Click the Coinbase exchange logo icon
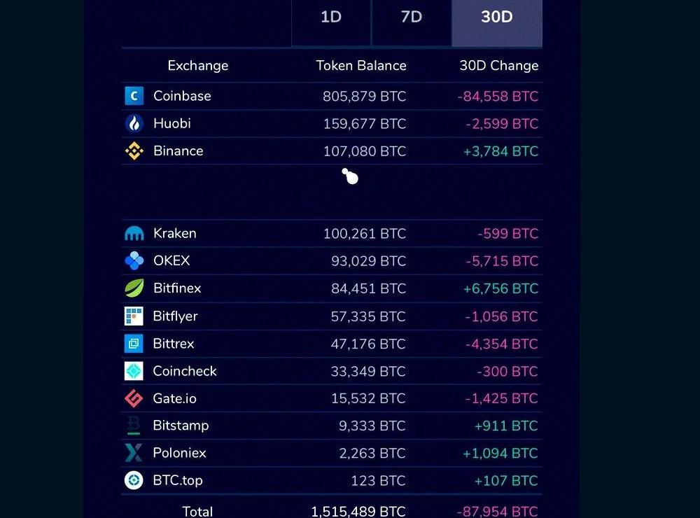This screenshot has width=700, height=518. (134, 96)
